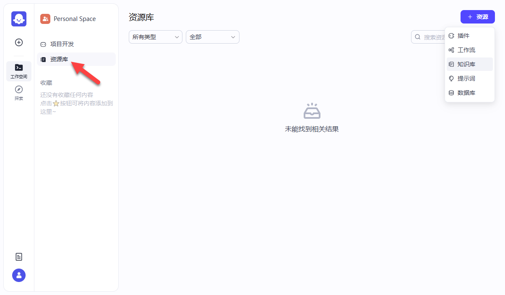Viewport: 505px width, 295px height.
Task: Select 提示词 from the resource menu
Action: pyautogui.click(x=467, y=78)
